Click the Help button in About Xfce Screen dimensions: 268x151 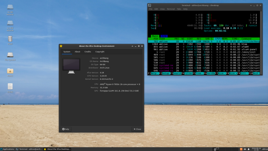tap(65, 129)
